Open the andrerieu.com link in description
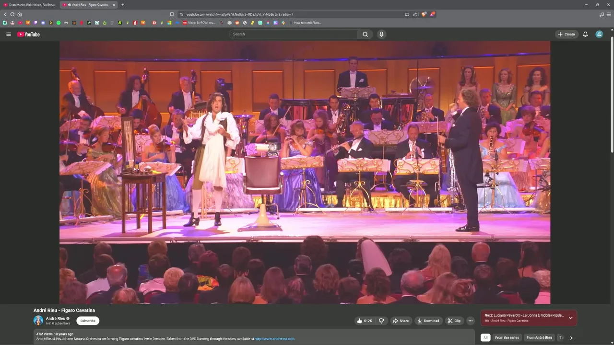Image resolution: width=614 pixels, height=345 pixels. tap(274, 339)
